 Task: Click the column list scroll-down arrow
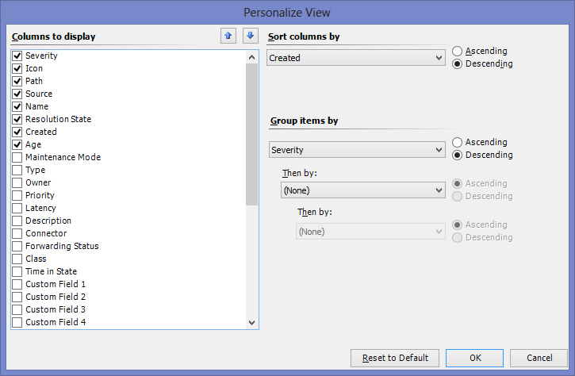pyautogui.click(x=251, y=322)
